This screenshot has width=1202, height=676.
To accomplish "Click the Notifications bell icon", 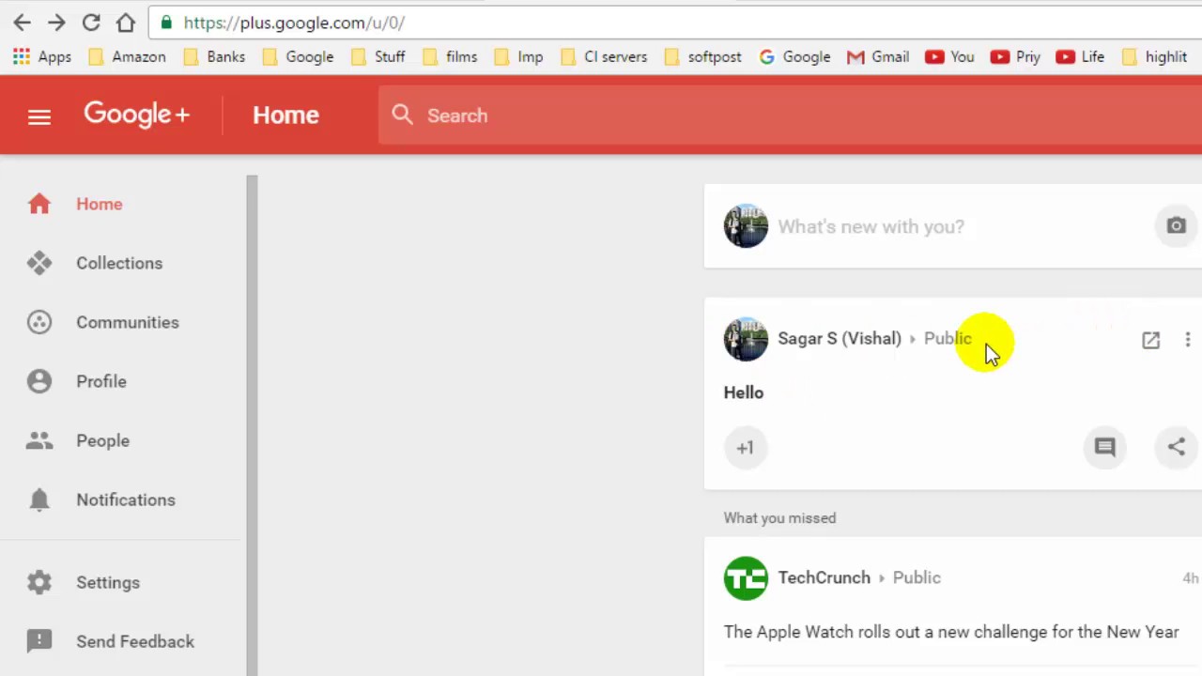I will 39,499.
